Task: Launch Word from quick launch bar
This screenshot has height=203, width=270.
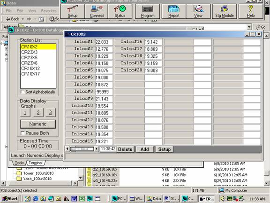Action: [x=74, y=198]
